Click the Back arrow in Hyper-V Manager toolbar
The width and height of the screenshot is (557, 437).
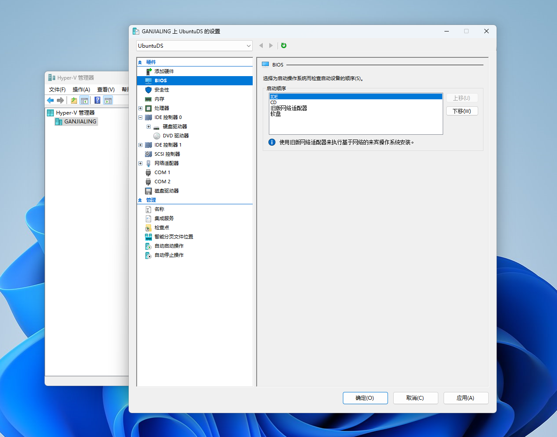tap(50, 100)
